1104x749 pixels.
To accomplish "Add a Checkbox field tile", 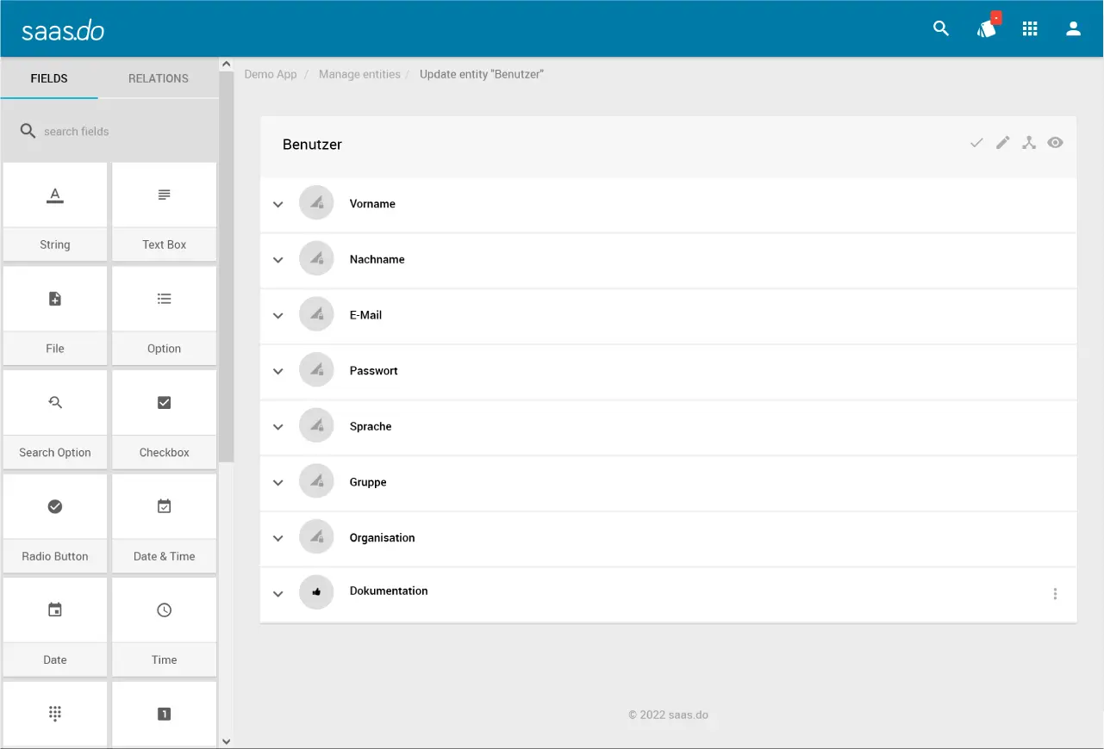I will [164, 419].
